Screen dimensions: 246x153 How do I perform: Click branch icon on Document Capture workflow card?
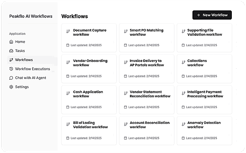68,31
